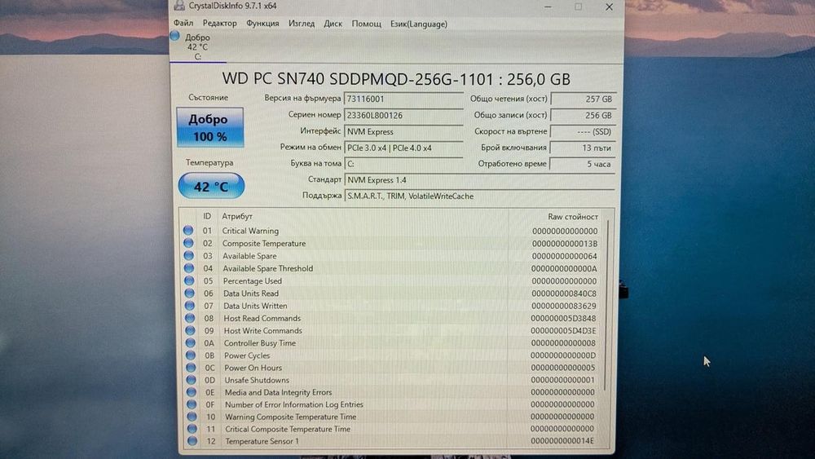Click the status icon for Data Units Read

coord(189,293)
